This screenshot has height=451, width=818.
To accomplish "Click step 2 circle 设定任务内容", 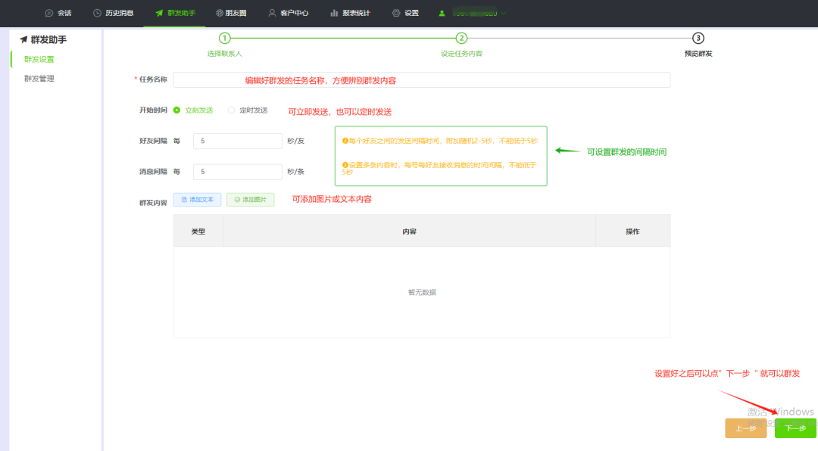I will pos(461,38).
